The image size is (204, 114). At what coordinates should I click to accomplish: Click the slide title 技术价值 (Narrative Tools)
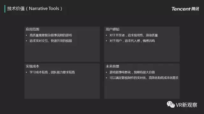point(35,9)
